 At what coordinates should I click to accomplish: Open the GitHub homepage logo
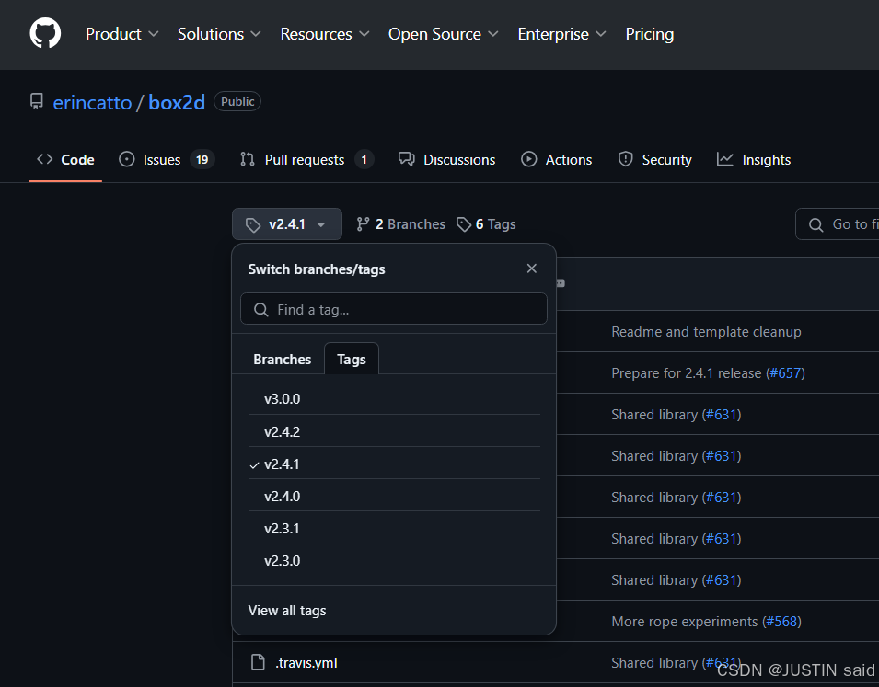[45, 32]
